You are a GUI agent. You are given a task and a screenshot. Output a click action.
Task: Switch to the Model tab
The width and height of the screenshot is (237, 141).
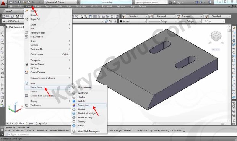tap(22, 123)
